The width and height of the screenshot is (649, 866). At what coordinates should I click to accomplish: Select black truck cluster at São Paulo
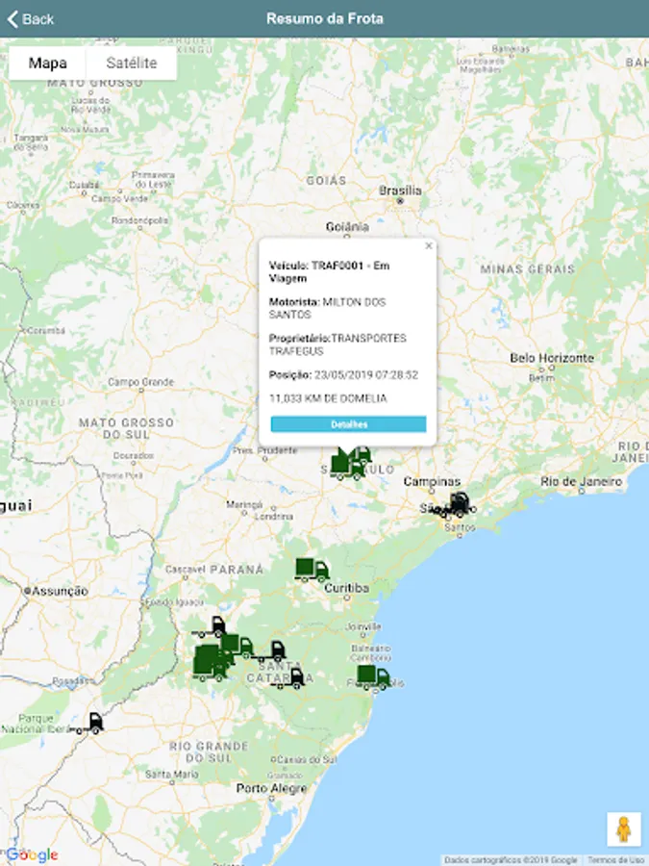click(x=452, y=505)
